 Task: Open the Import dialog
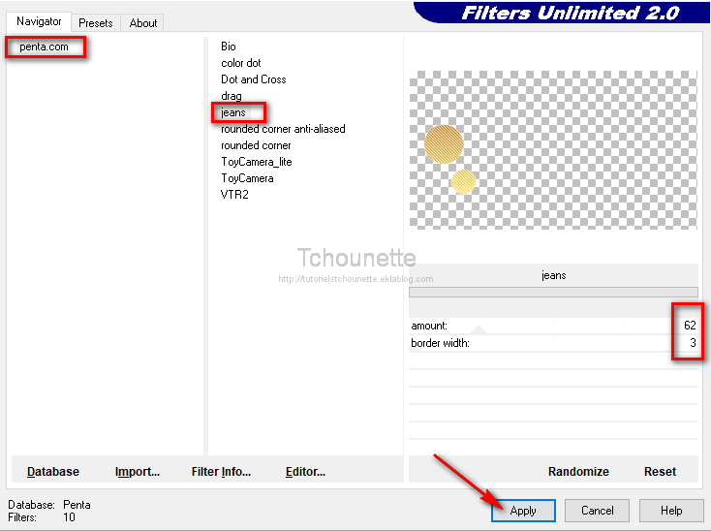pyautogui.click(x=137, y=472)
